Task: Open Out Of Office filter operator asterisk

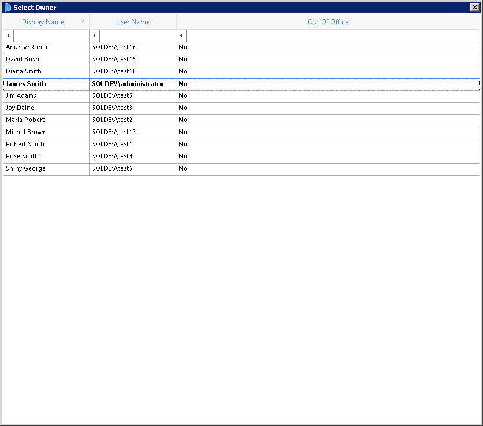Action: pyautogui.click(x=182, y=36)
